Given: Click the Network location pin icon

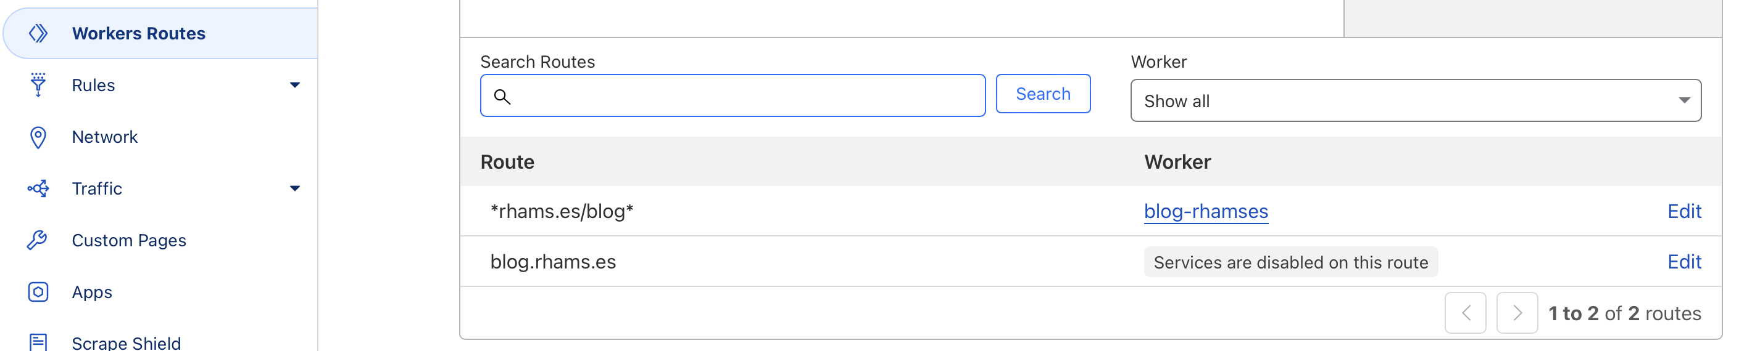Looking at the screenshot, I should pyautogui.click(x=38, y=137).
